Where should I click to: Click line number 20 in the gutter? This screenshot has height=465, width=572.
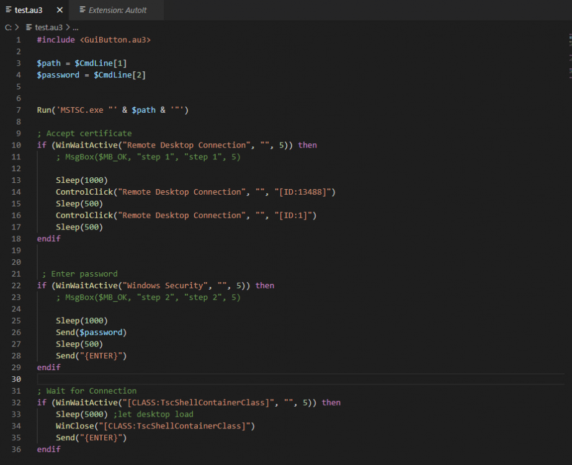click(x=16, y=262)
